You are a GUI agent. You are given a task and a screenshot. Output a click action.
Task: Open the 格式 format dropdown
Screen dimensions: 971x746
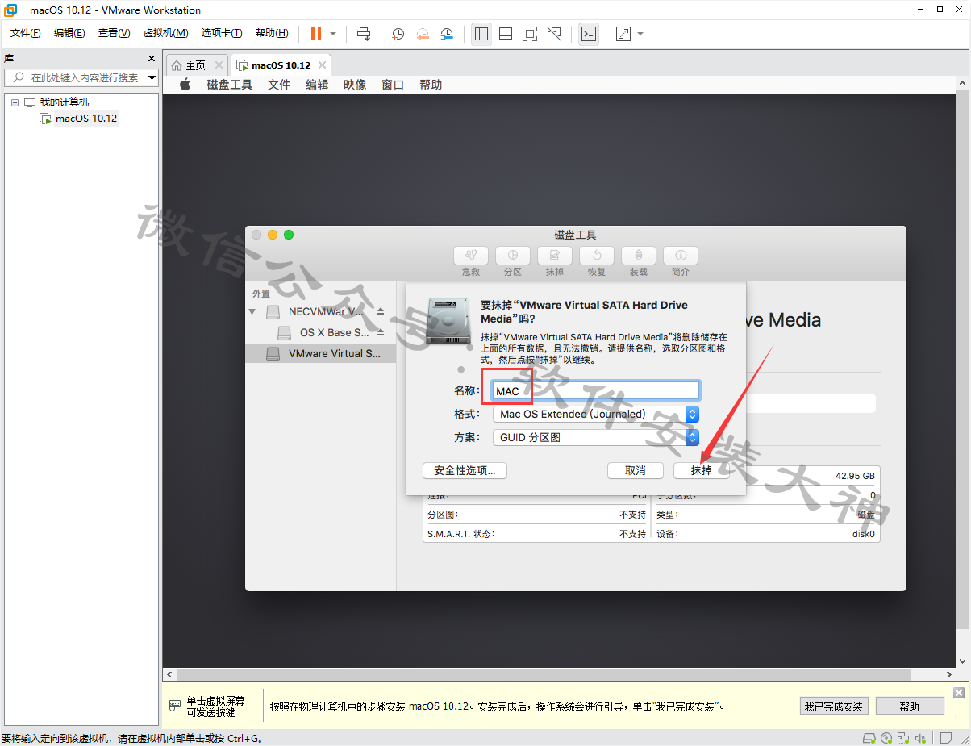pos(595,414)
